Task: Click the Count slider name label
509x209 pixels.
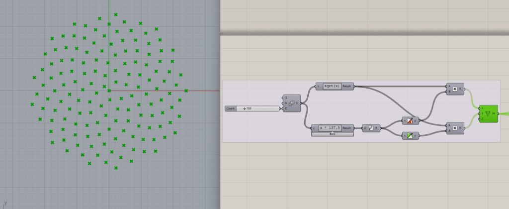Action: coord(231,108)
